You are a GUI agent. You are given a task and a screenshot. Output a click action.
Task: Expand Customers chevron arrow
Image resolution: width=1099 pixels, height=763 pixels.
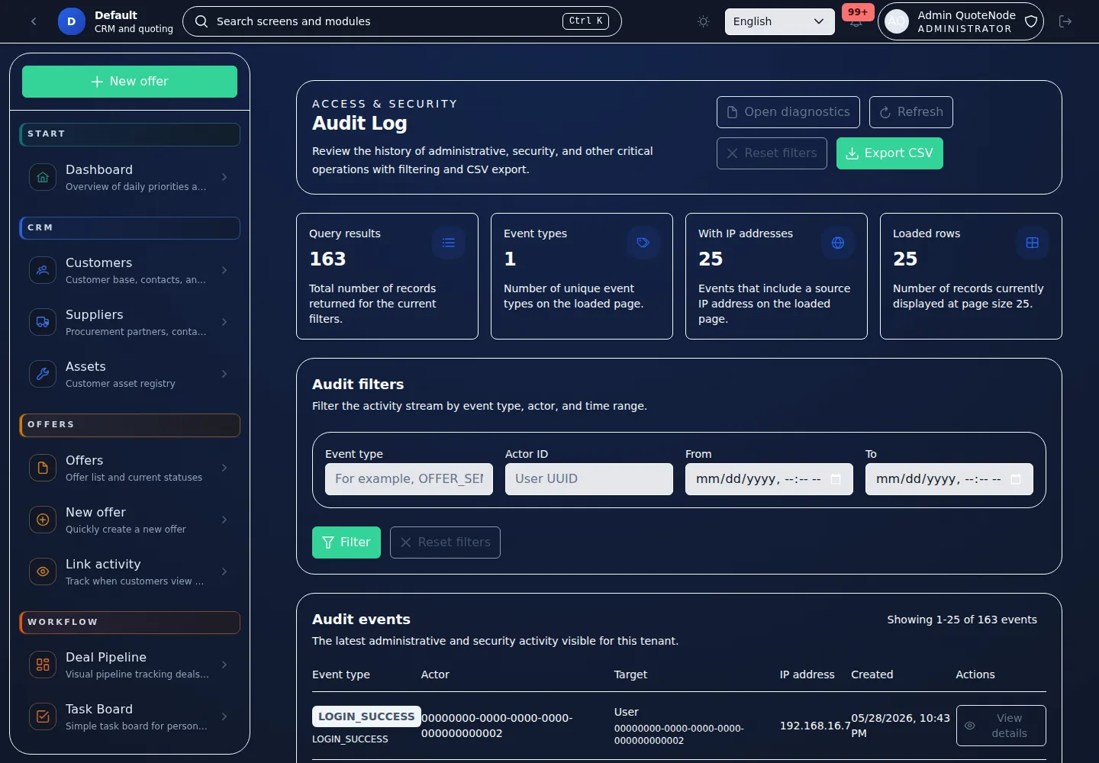click(x=224, y=270)
